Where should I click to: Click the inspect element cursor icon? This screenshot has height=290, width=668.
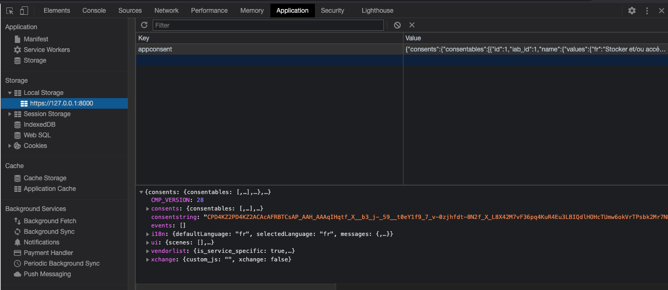[x=10, y=11]
